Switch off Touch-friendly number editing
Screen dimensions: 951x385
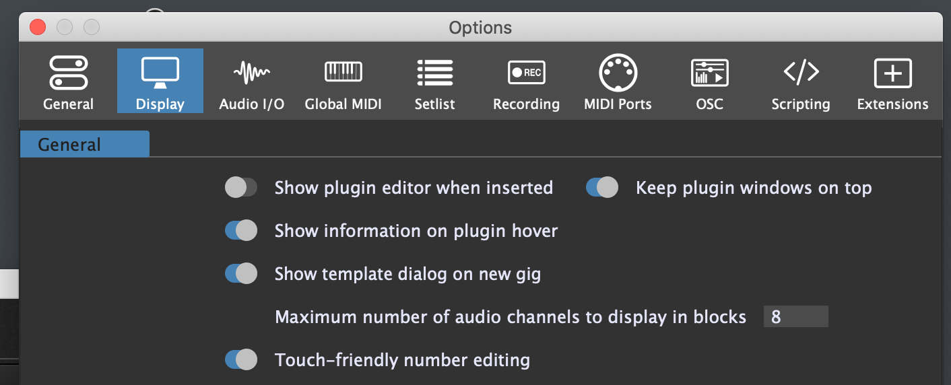click(241, 360)
